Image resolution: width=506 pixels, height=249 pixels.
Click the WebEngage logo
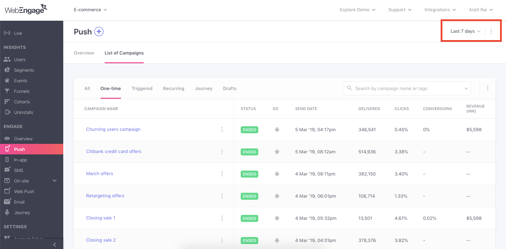[26, 9]
